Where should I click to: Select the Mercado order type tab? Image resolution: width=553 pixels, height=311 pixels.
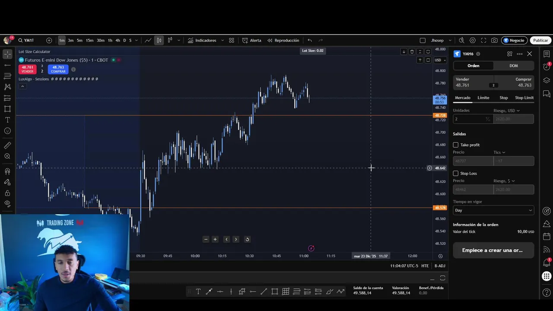click(462, 98)
